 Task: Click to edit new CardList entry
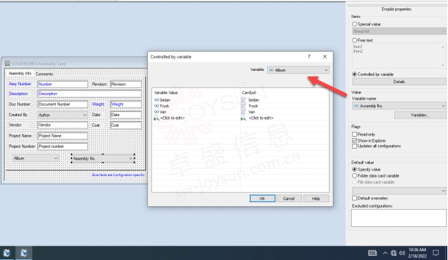pos(261,118)
